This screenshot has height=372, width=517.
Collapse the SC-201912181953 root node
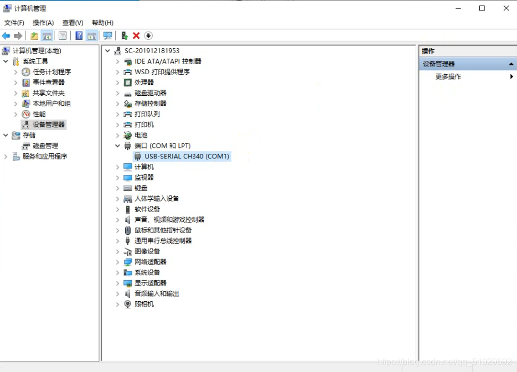point(107,51)
